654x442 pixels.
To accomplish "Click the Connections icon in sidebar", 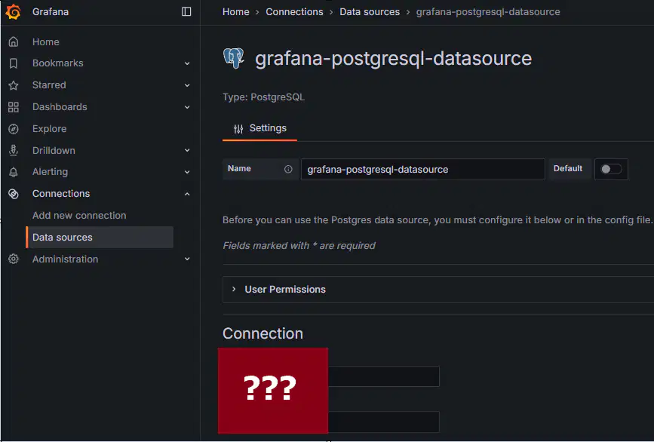I will (14, 194).
